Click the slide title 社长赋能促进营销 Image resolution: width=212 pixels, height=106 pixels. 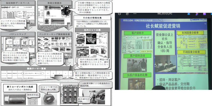point(163,26)
